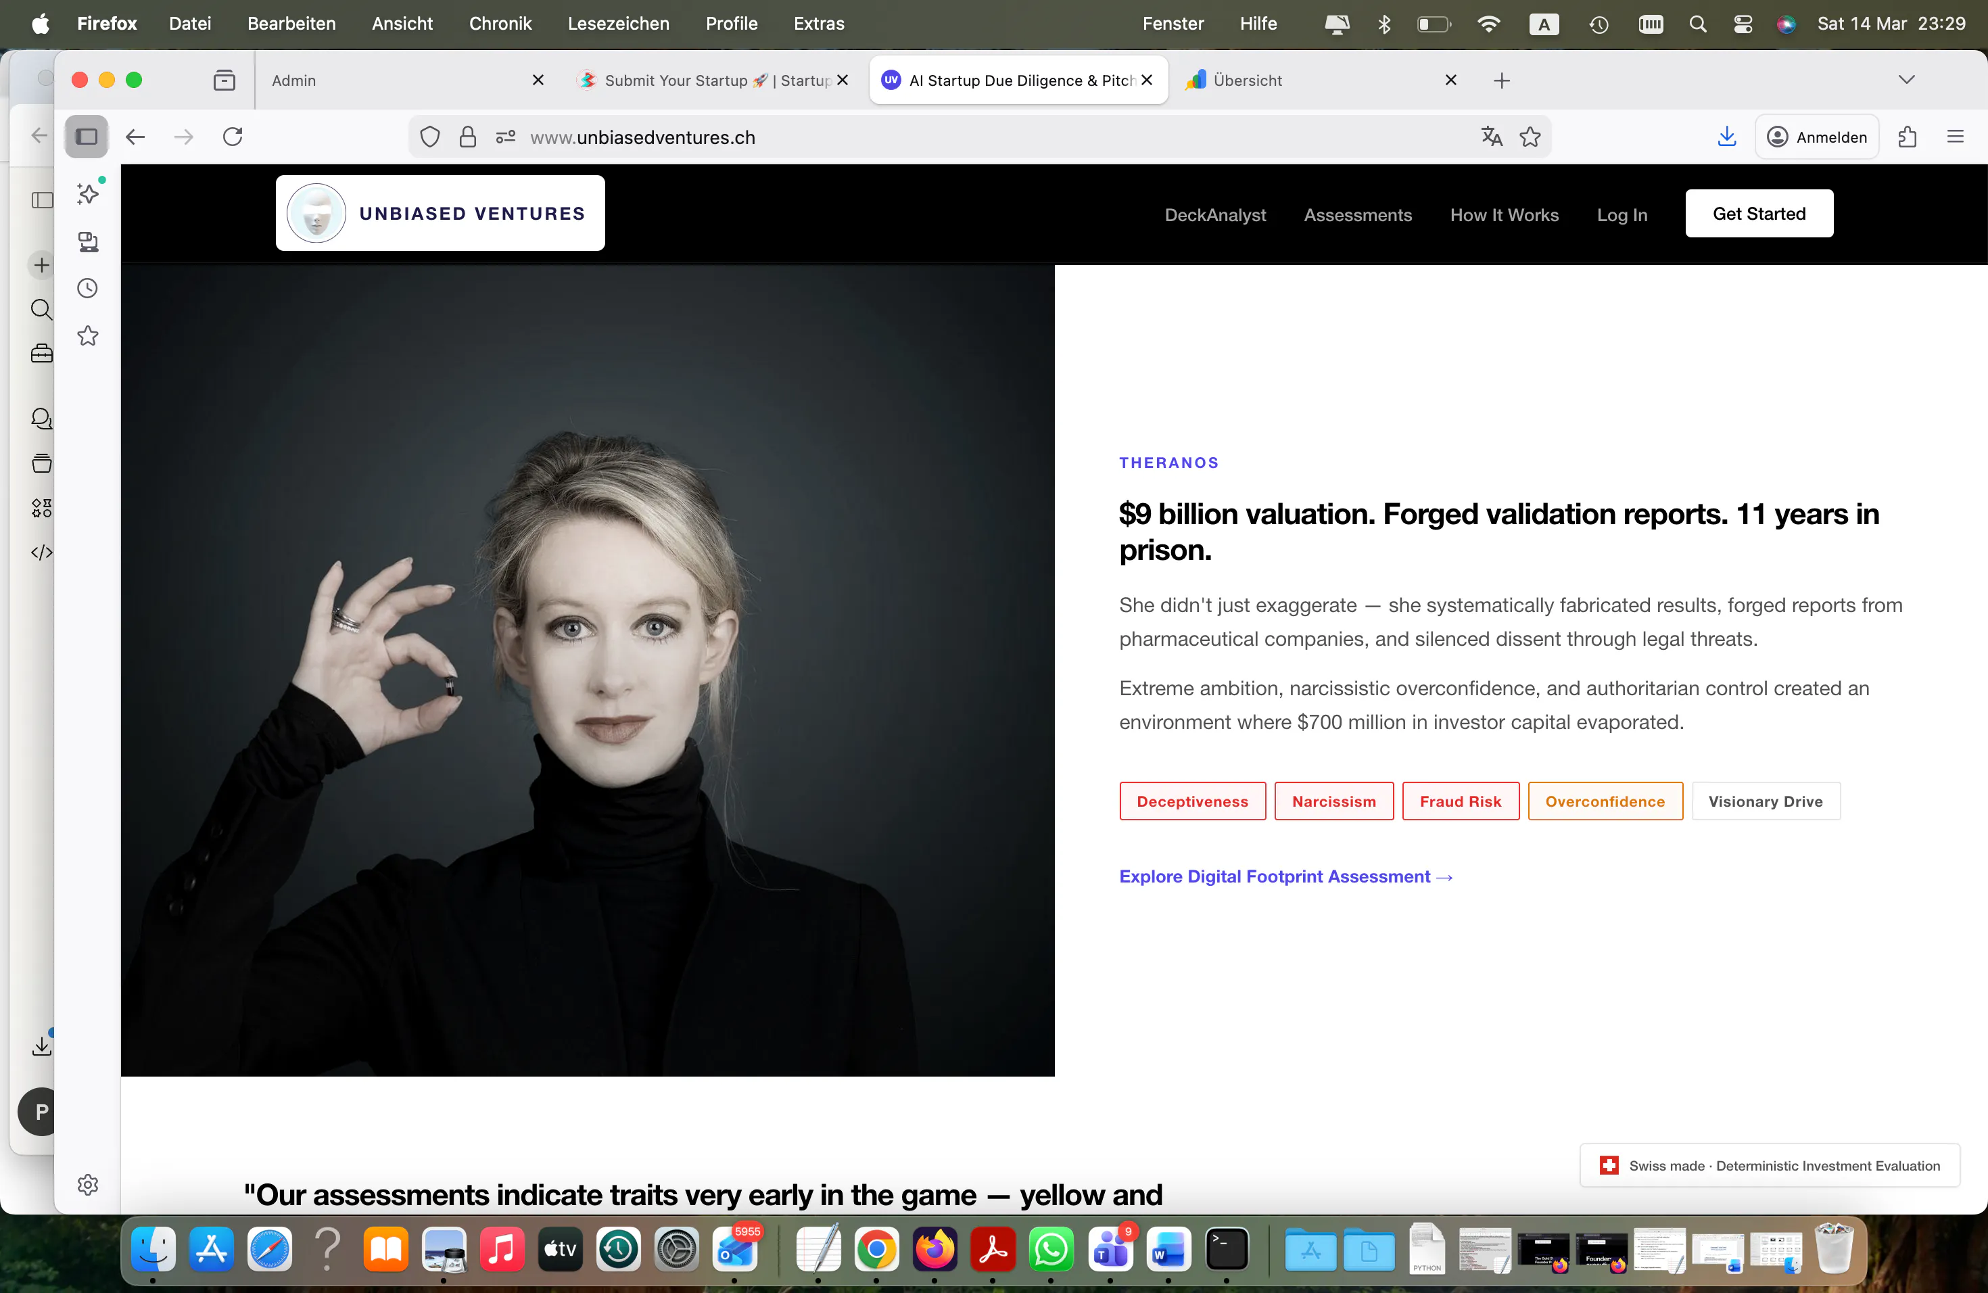Go back to the previous page
This screenshot has width=1988, height=1293.
135,137
